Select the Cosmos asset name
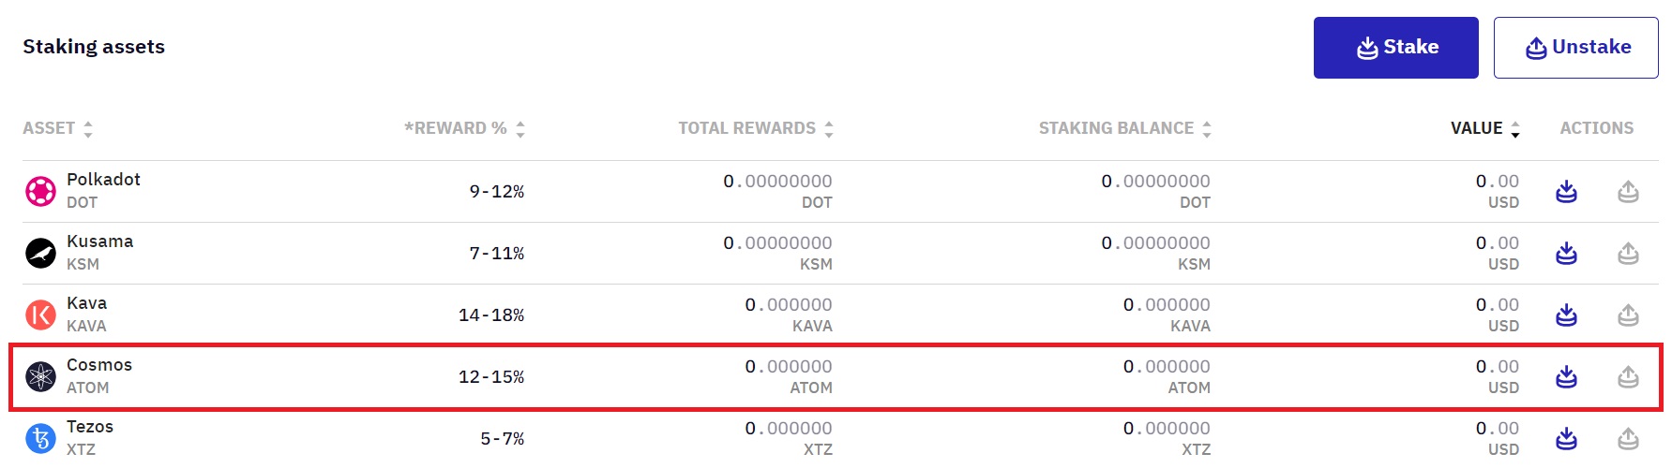Viewport: 1672px width, 468px height. click(x=99, y=365)
